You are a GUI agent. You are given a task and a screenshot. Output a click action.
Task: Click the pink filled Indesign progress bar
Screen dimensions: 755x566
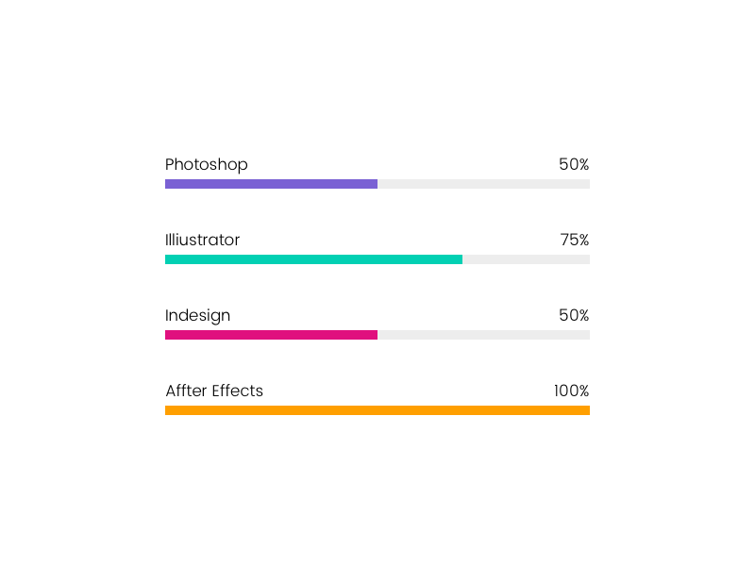tap(271, 335)
